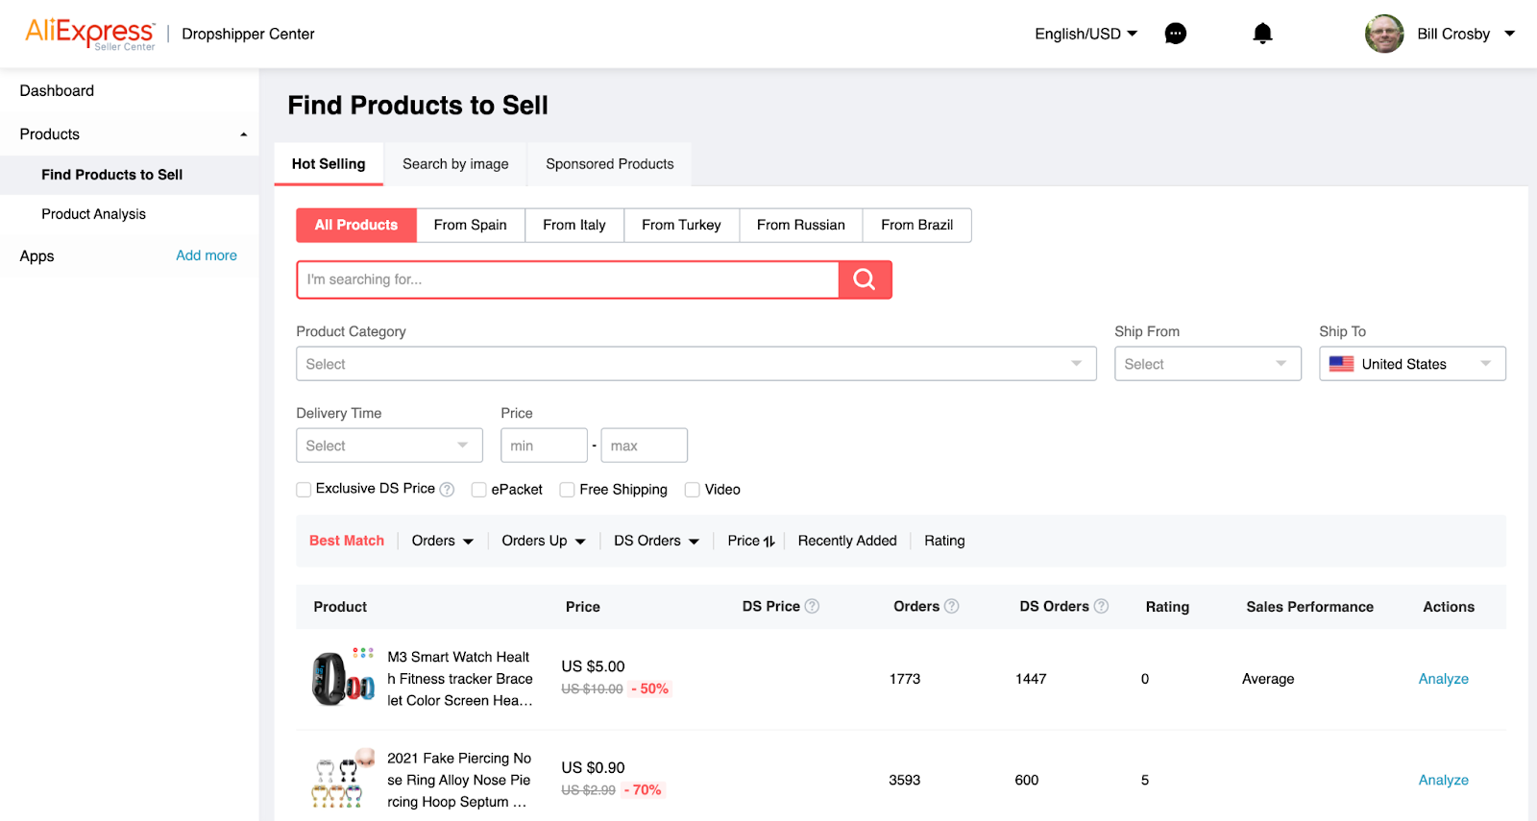Click the Orders column help icon

[951, 606]
